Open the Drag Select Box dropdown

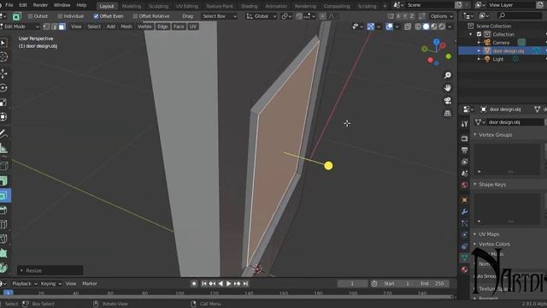[x=219, y=16]
